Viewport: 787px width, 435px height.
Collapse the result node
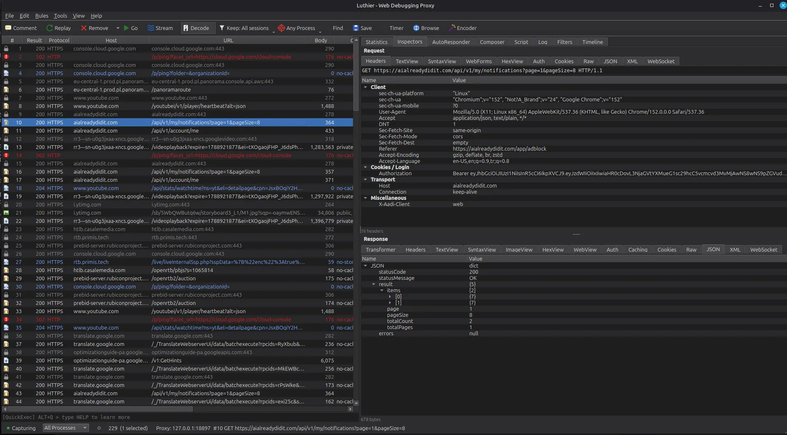374,284
